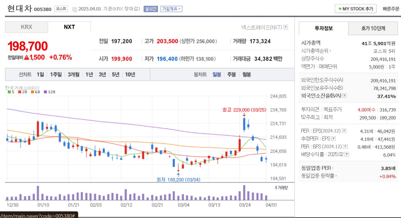Image resolution: width=401 pixels, height=218 pixels.
Task: Open help icon next to PER EPS(2024.12)
Action: [344, 131]
